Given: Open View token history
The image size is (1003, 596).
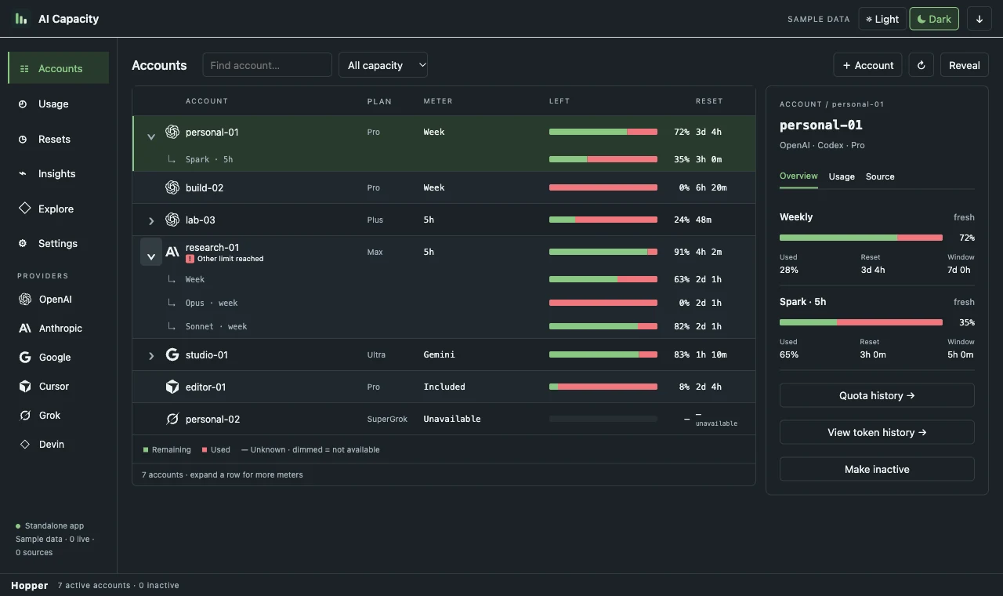Looking at the screenshot, I should click(x=877, y=432).
